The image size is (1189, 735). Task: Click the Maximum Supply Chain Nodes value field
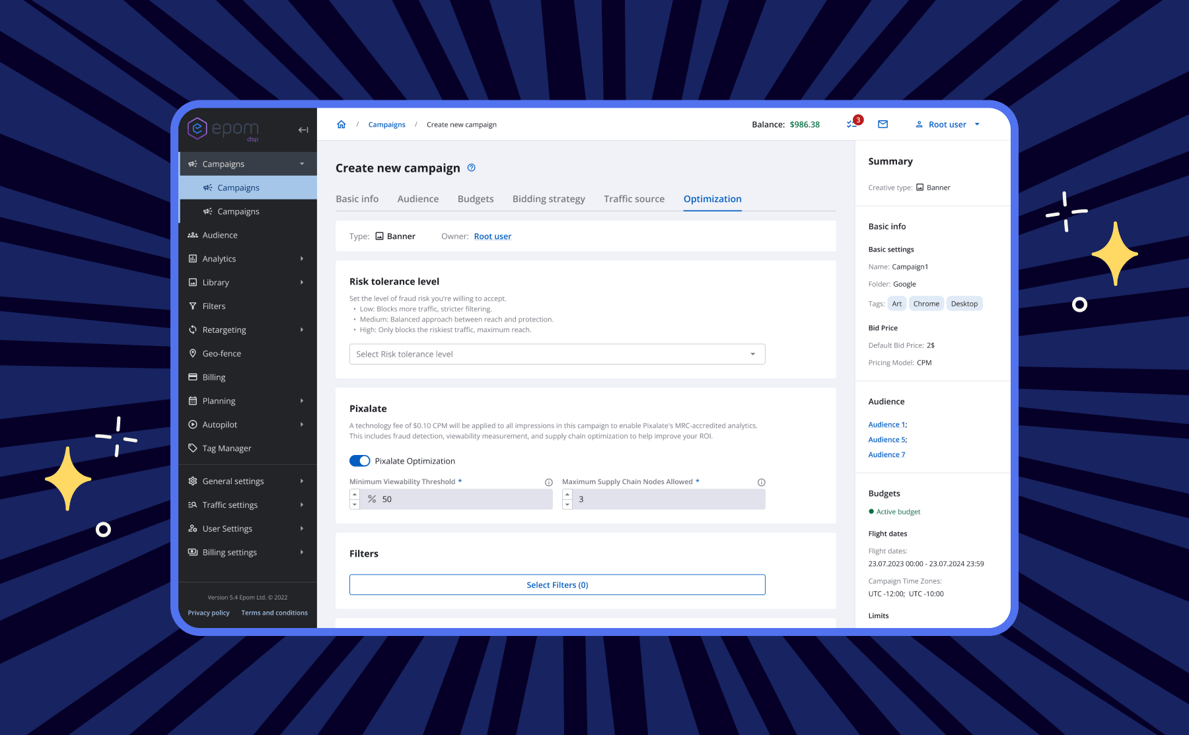click(x=669, y=499)
